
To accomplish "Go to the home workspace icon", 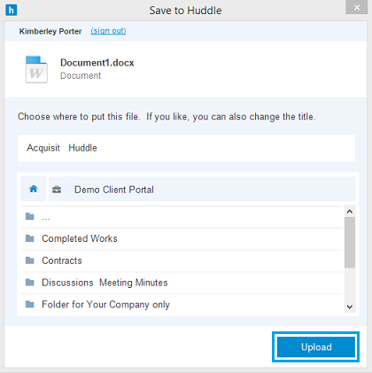I will tap(34, 189).
